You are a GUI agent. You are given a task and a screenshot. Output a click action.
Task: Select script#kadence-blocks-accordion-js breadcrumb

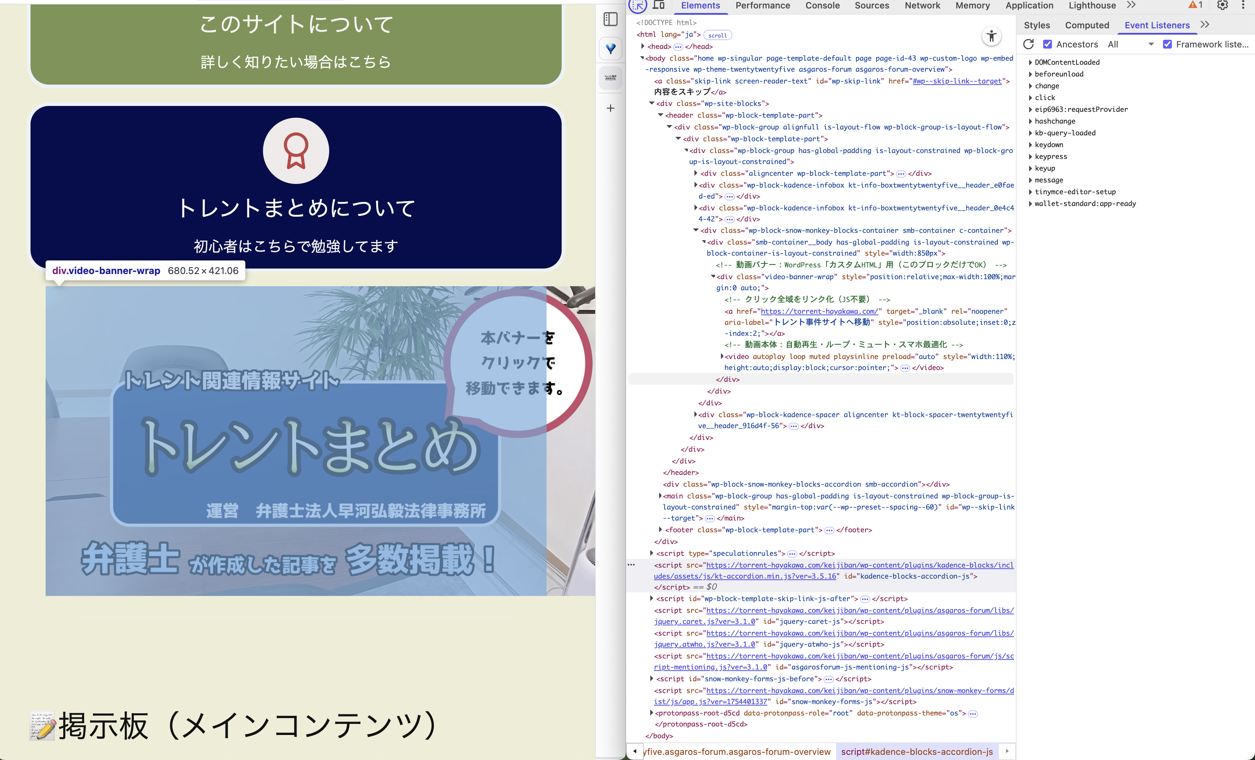[917, 751]
